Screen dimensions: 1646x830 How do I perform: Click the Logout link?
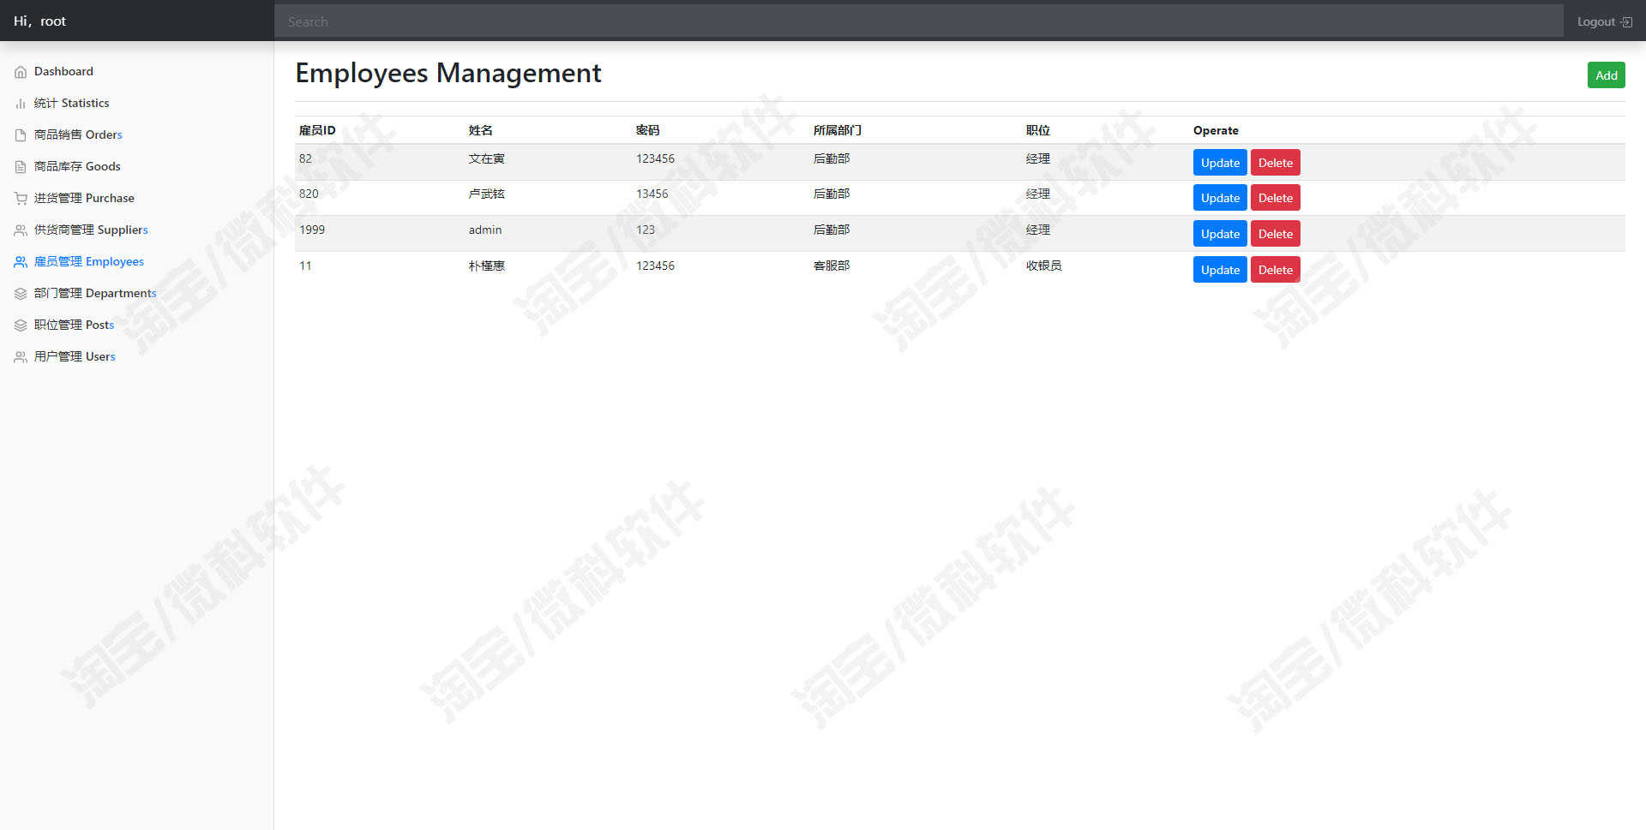point(1604,22)
